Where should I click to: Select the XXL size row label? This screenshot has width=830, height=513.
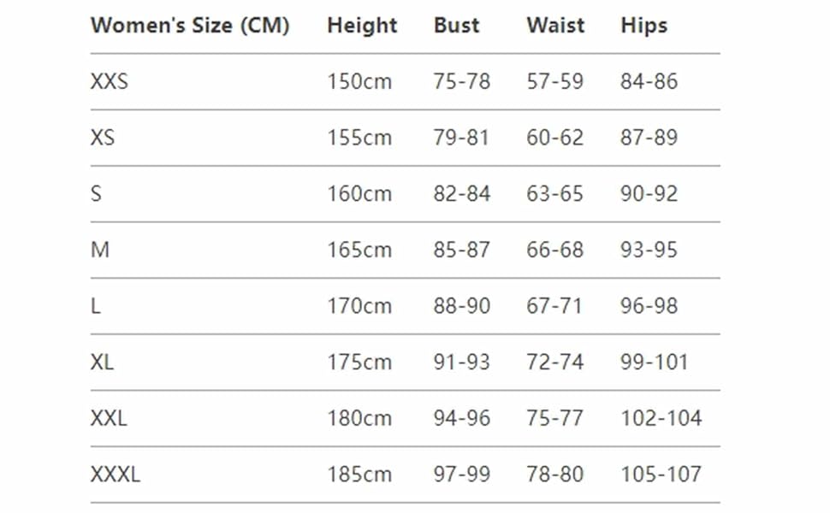(x=109, y=418)
